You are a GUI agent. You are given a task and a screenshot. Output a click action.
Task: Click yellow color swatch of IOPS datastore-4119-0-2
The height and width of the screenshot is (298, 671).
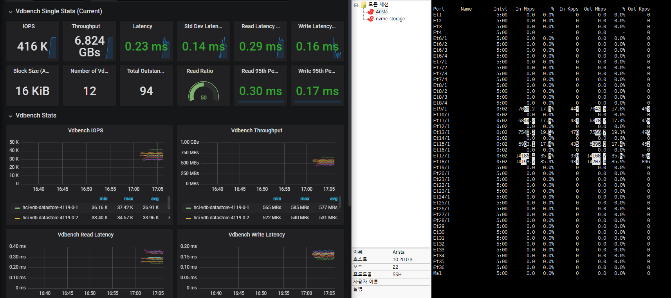tap(17, 218)
